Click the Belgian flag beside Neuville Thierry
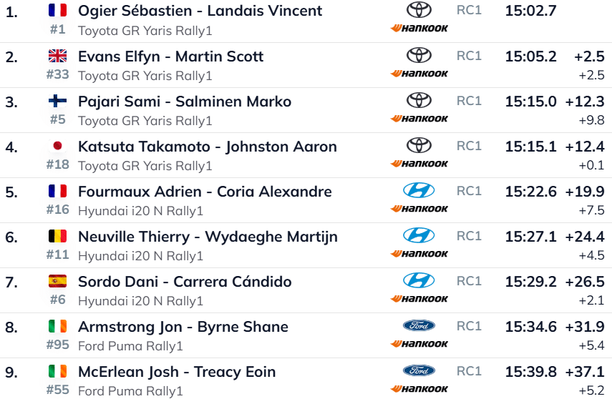Viewport: 612px width, 399px height. [57, 236]
